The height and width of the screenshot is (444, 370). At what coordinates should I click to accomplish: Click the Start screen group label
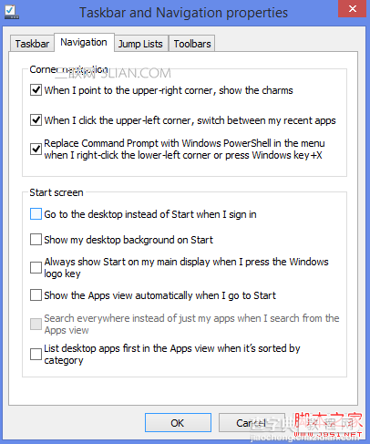(57, 192)
